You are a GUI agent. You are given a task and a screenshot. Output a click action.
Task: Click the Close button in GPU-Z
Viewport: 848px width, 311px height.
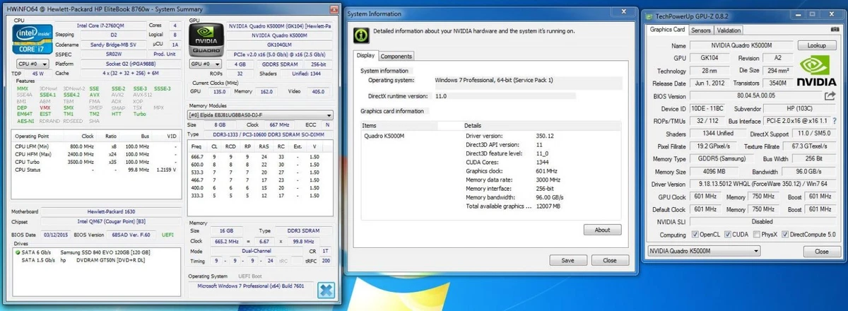tap(822, 251)
